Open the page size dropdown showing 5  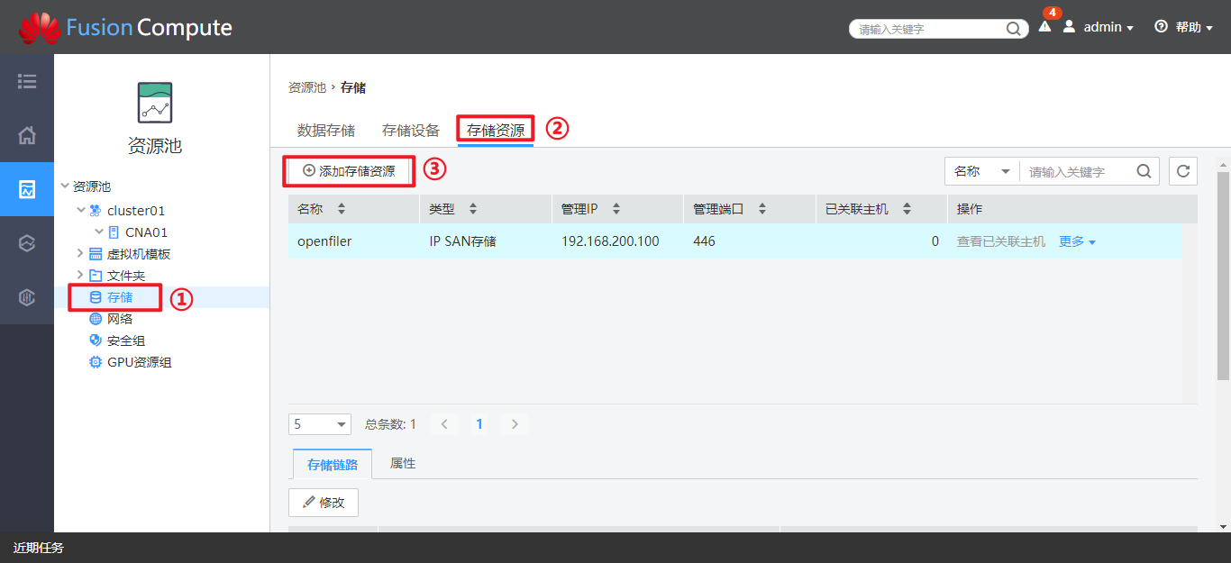(x=320, y=424)
